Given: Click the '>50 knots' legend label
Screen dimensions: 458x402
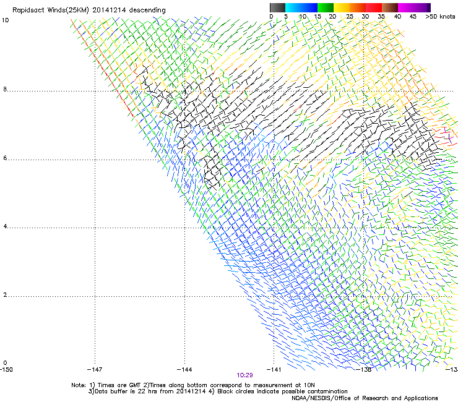Looking at the screenshot, I should (440, 17).
